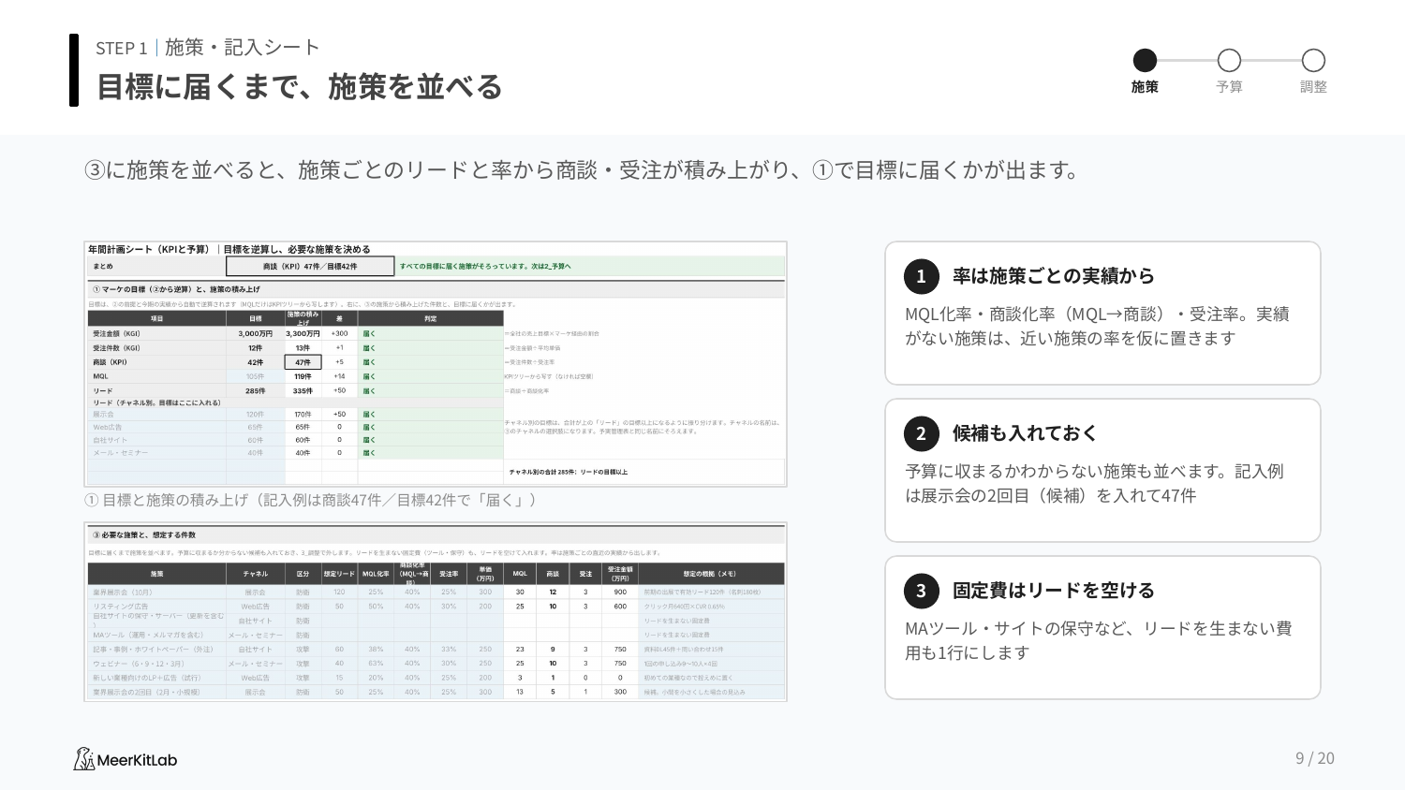Click the STEP 1｜施策・記入シート subtitle

point(208,48)
